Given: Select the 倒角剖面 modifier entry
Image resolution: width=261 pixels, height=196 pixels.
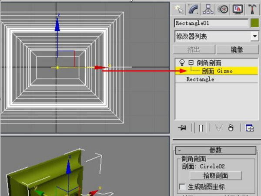Looking at the screenshot, I should (209, 63).
